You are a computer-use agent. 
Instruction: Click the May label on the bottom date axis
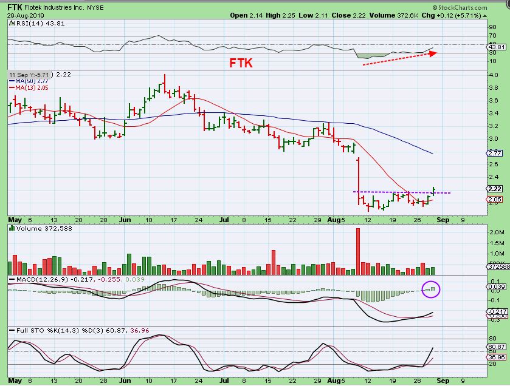(x=15, y=381)
